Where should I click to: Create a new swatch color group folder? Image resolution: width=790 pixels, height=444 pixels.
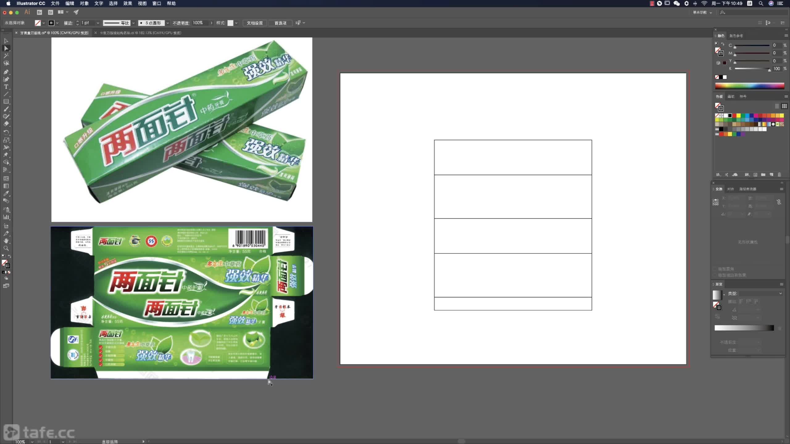(763, 175)
